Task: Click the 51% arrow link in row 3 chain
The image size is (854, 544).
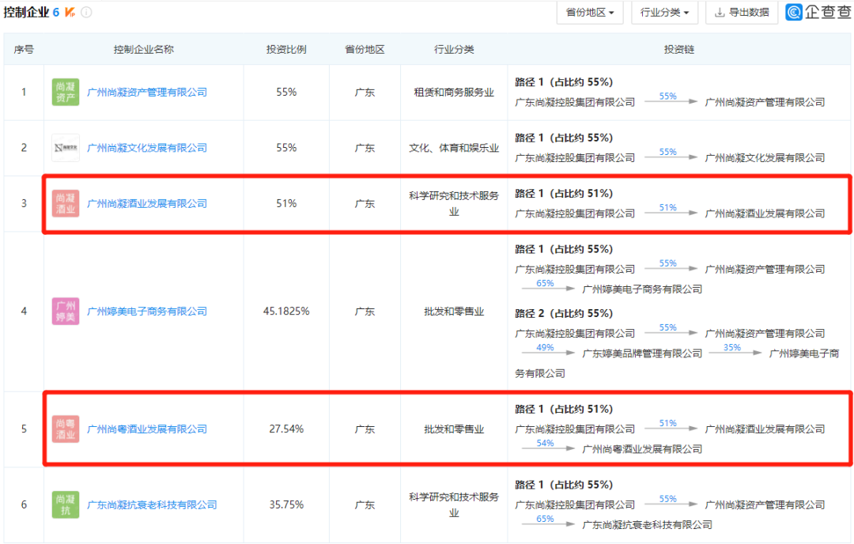Action: [x=668, y=207]
